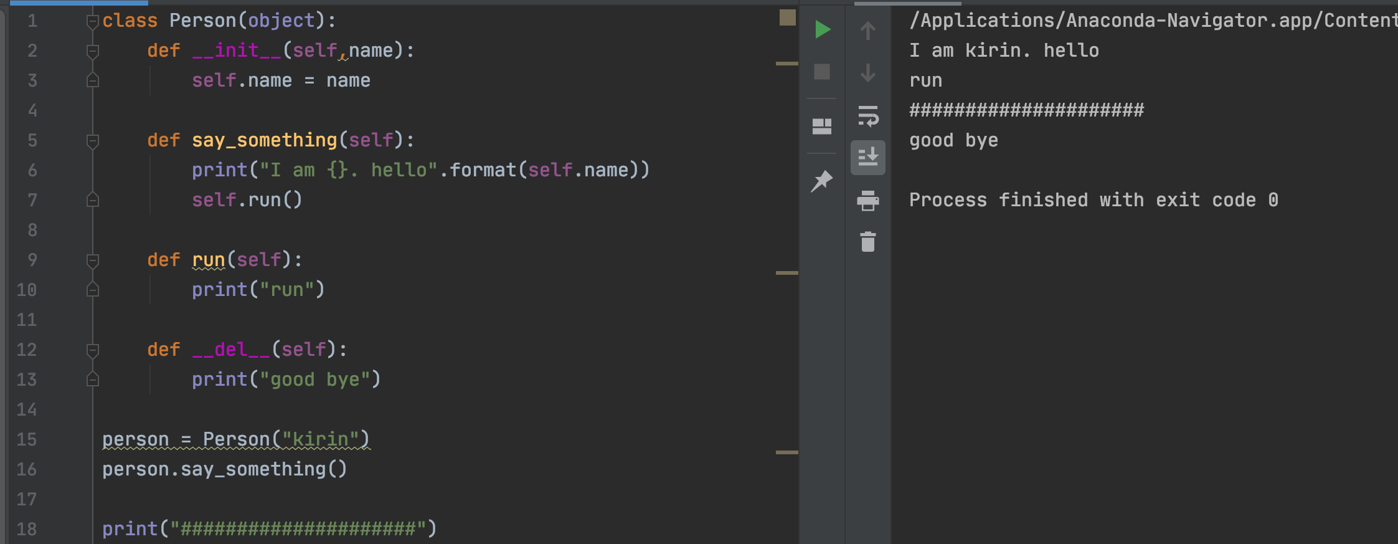This screenshot has height=544, width=1398.
Task: Collapse the class Person fold marker
Action: (93, 22)
